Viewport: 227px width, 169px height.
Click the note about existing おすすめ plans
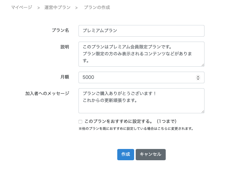[x=136, y=128]
